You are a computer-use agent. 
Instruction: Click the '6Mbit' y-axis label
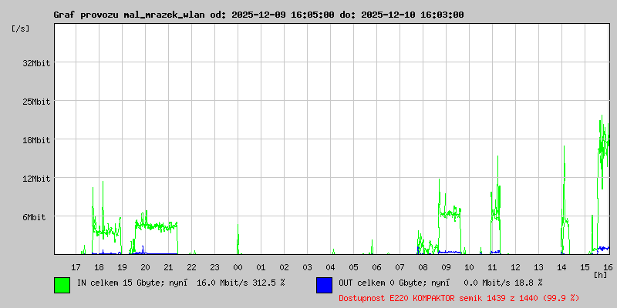pos(34,217)
